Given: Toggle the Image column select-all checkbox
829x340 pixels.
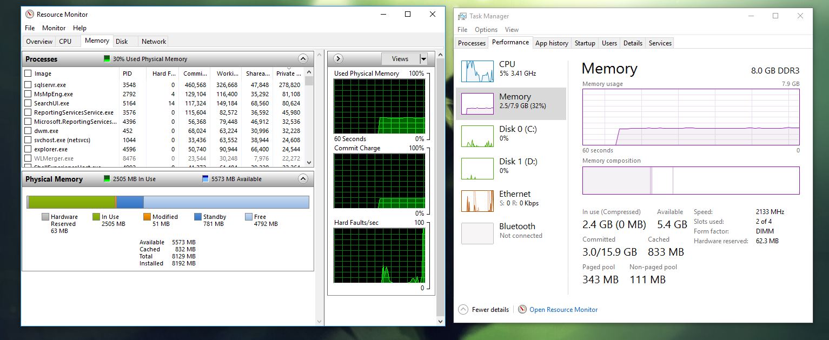Looking at the screenshot, I should pos(28,74).
